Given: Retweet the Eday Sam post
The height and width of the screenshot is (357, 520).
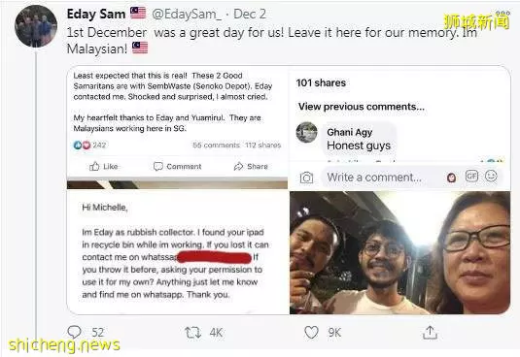Looking at the screenshot, I should [x=192, y=333].
